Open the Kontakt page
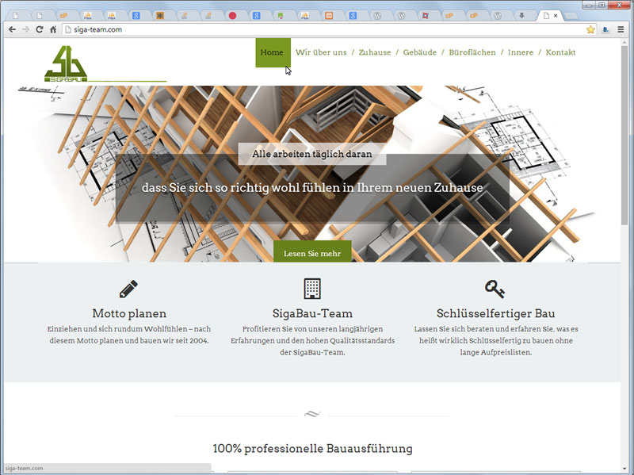This screenshot has height=475, width=634. [560, 52]
